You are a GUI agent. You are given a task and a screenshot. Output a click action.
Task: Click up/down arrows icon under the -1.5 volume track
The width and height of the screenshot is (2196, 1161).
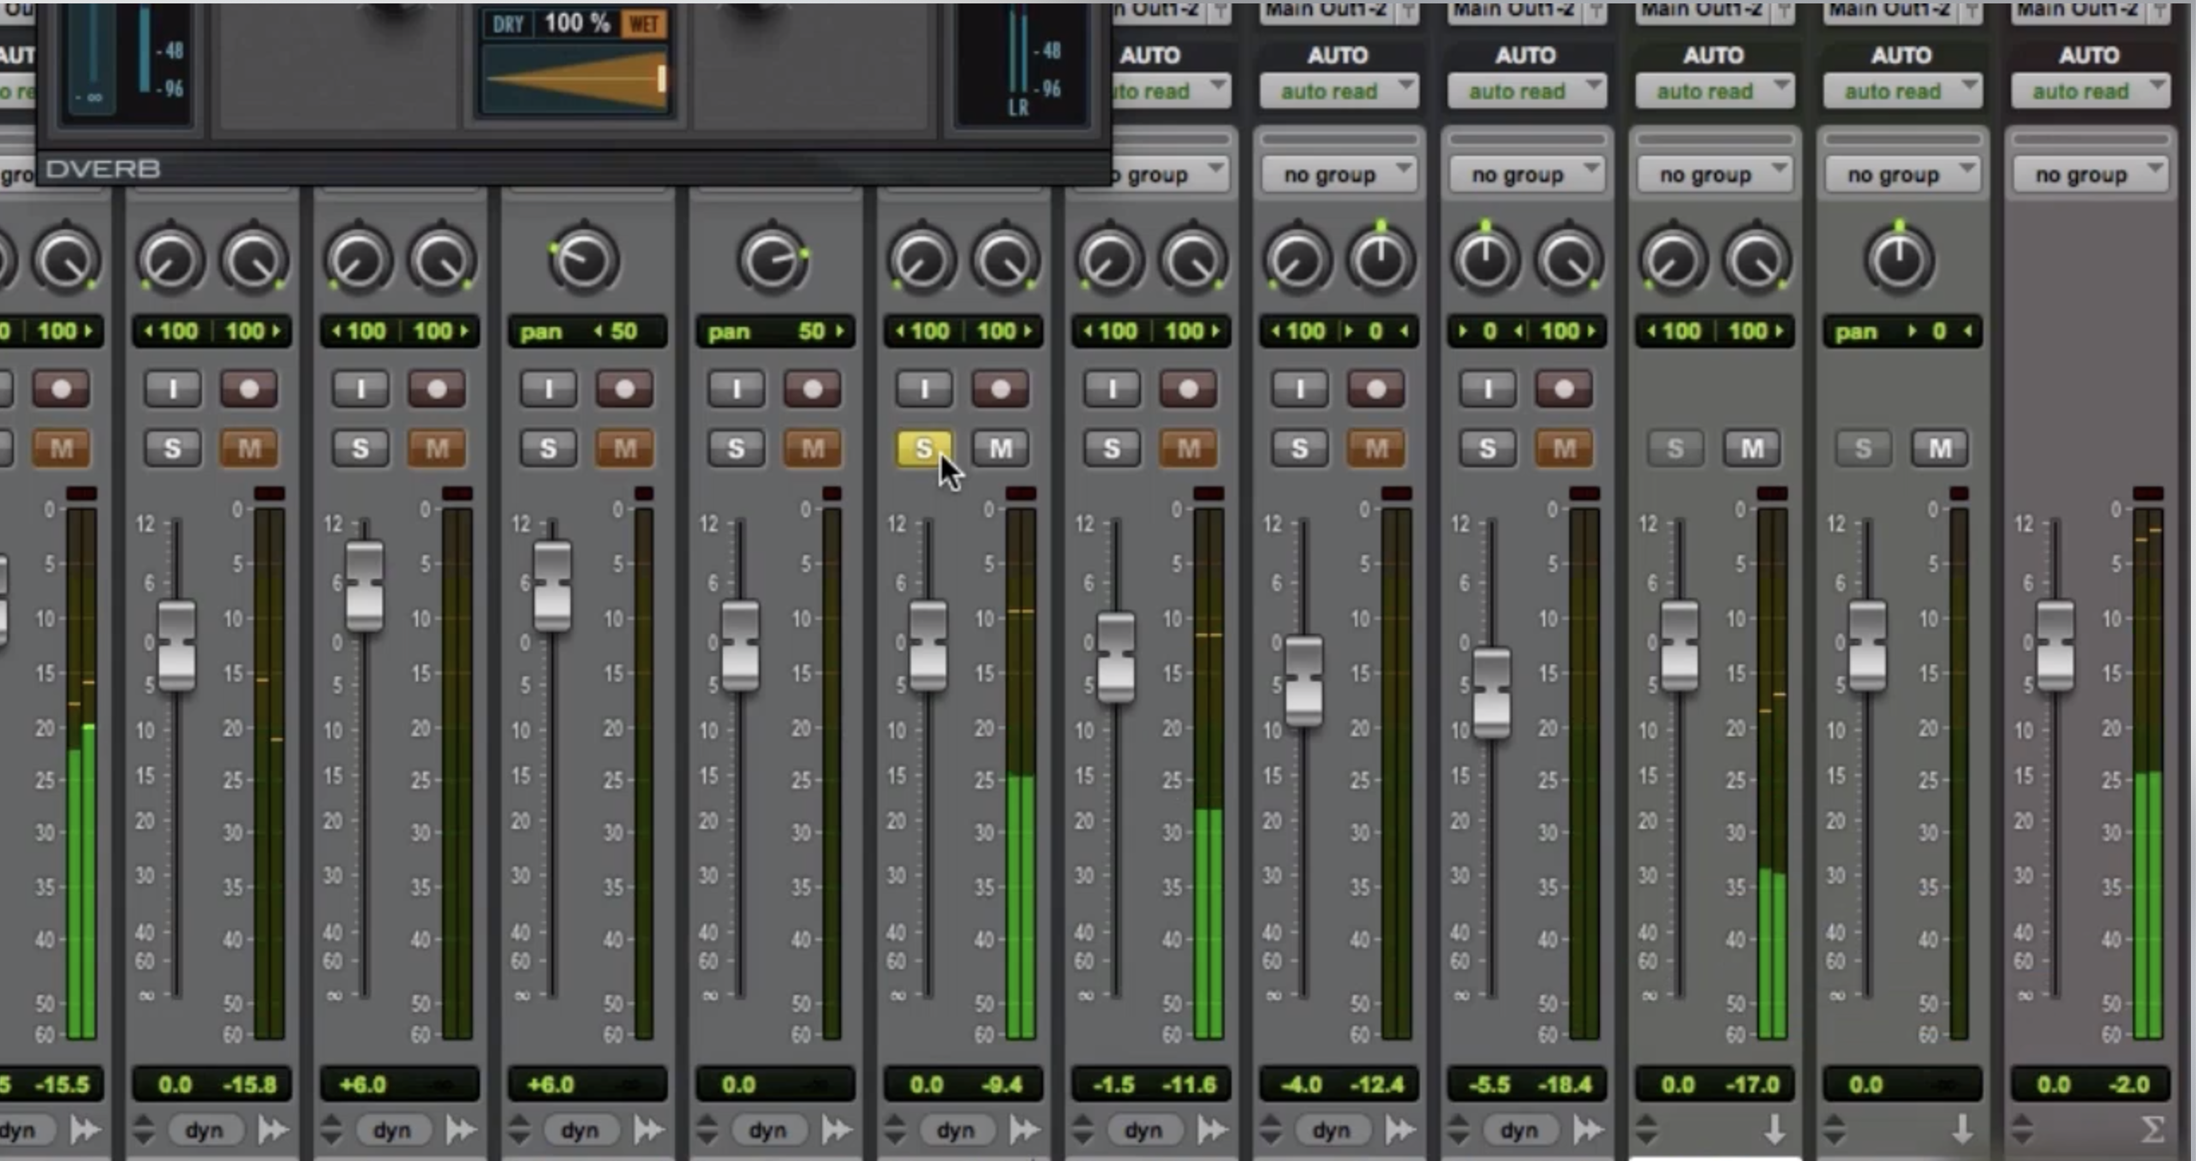[1083, 1130]
